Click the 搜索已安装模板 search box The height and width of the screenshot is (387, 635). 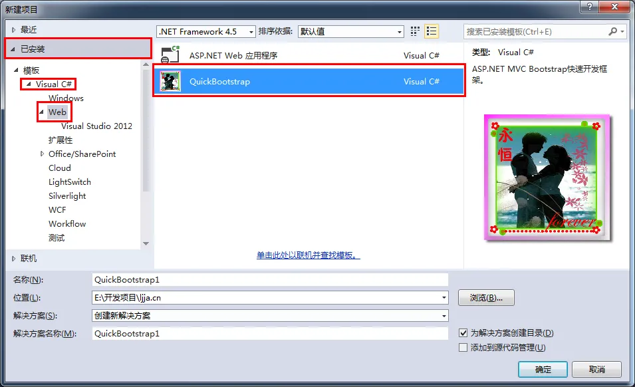click(536, 31)
